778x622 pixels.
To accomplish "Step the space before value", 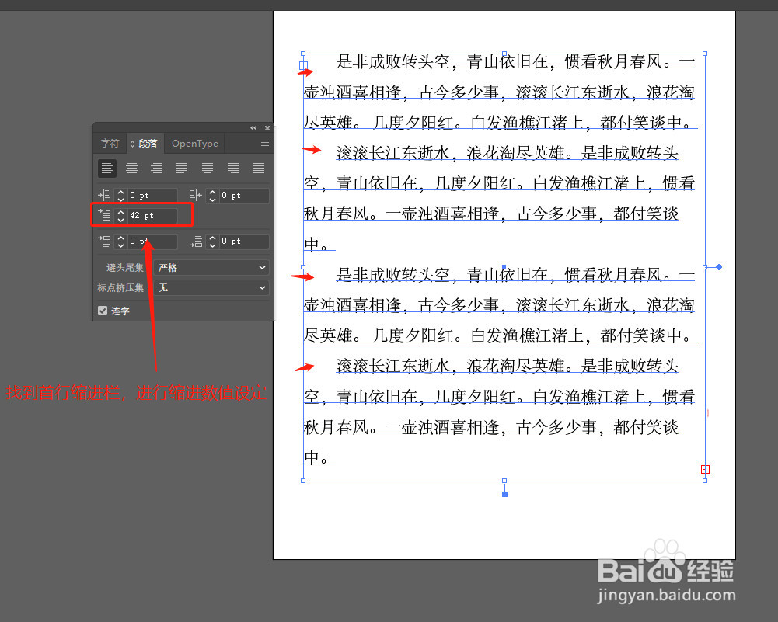I will (120, 242).
